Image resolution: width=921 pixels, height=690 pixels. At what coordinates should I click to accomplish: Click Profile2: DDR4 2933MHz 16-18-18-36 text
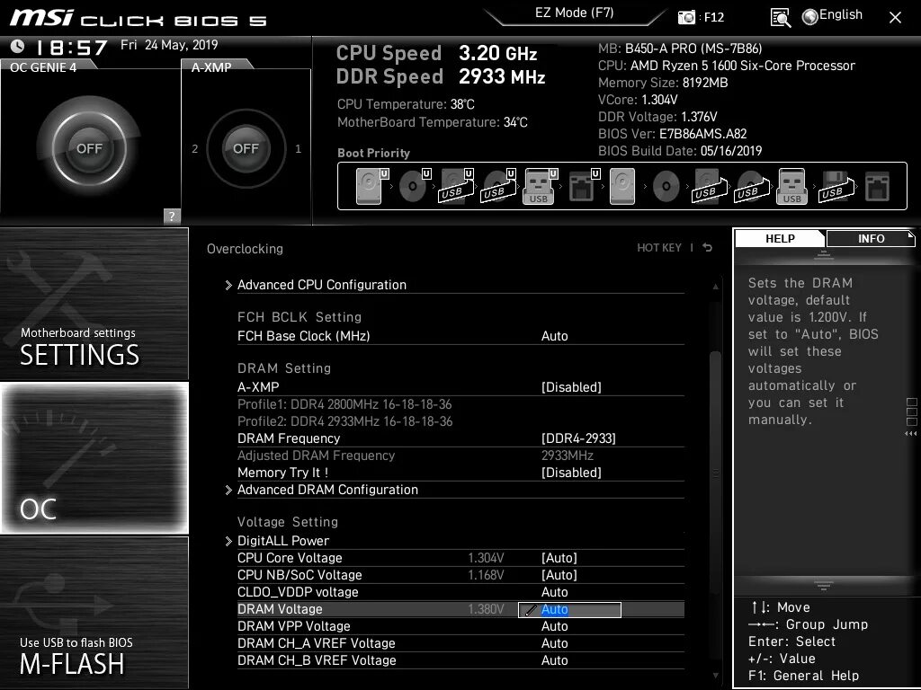point(344,421)
